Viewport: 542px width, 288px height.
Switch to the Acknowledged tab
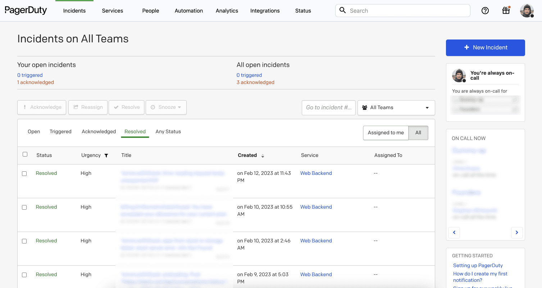pyautogui.click(x=99, y=131)
